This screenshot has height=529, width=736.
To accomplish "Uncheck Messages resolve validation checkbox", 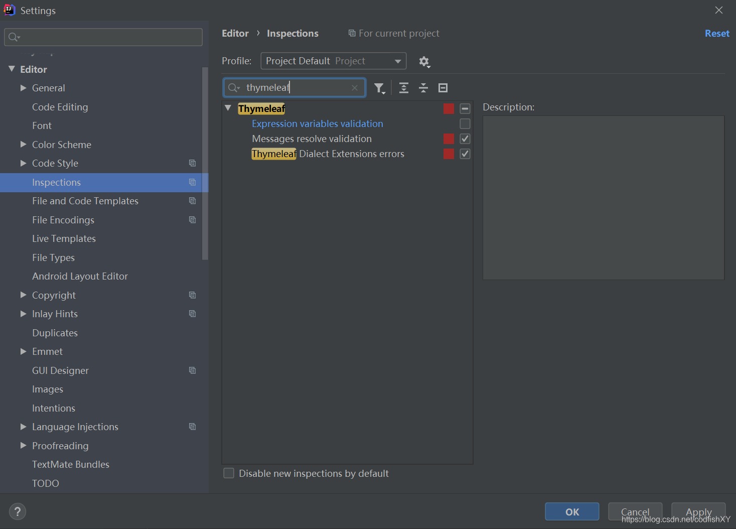I will [x=465, y=139].
